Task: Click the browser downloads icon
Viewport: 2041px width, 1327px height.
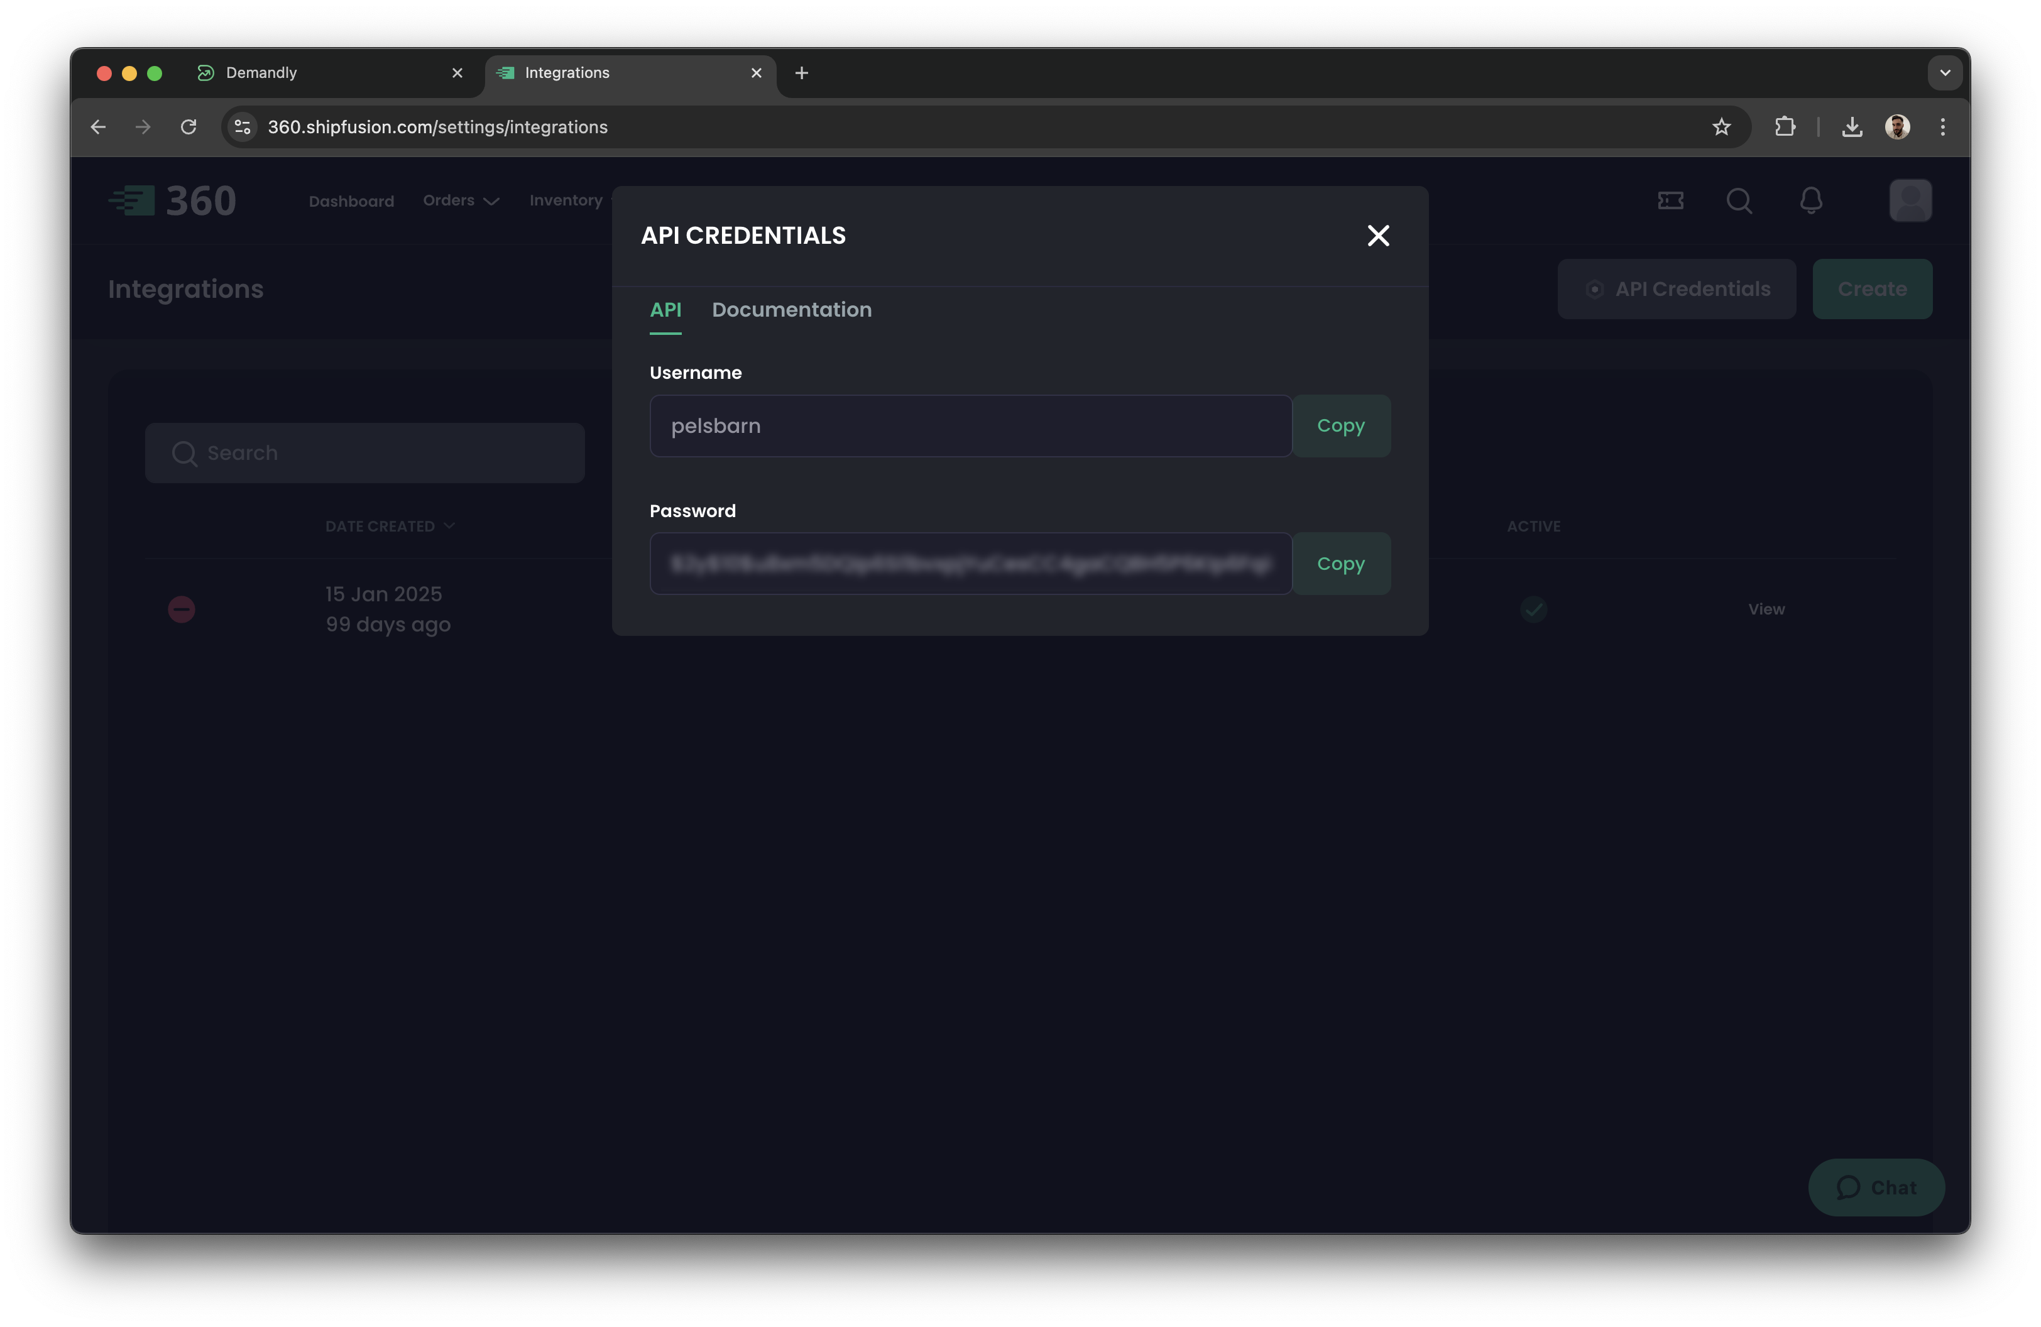Action: pyautogui.click(x=1852, y=126)
